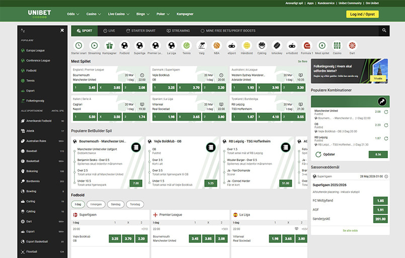Open Mine Free Bets/Profit Boosts tab
The image size is (405, 258).
[228, 31]
